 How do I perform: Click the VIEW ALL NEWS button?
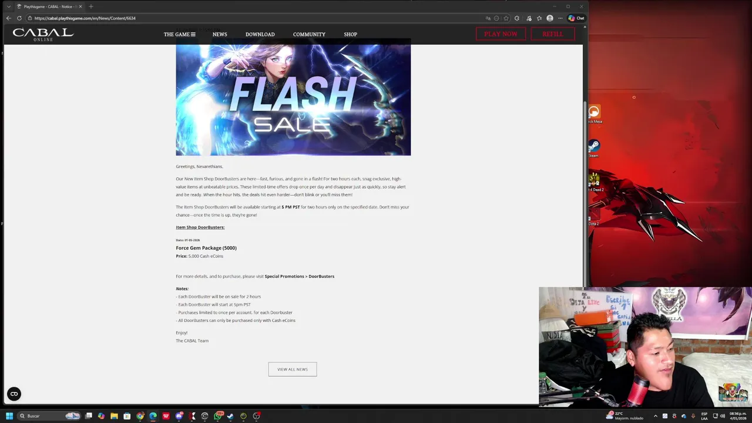293,369
